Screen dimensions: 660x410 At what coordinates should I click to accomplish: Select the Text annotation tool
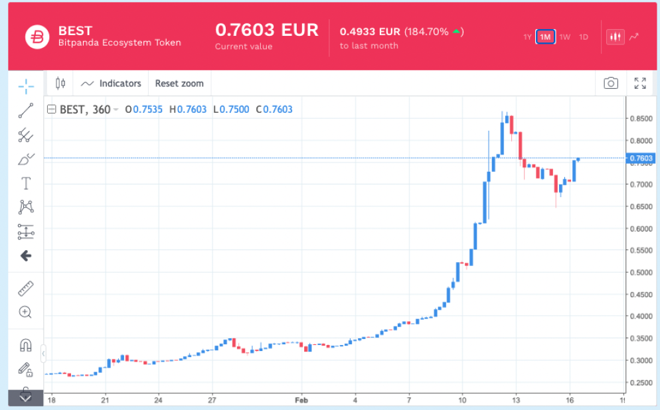coord(26,183)
